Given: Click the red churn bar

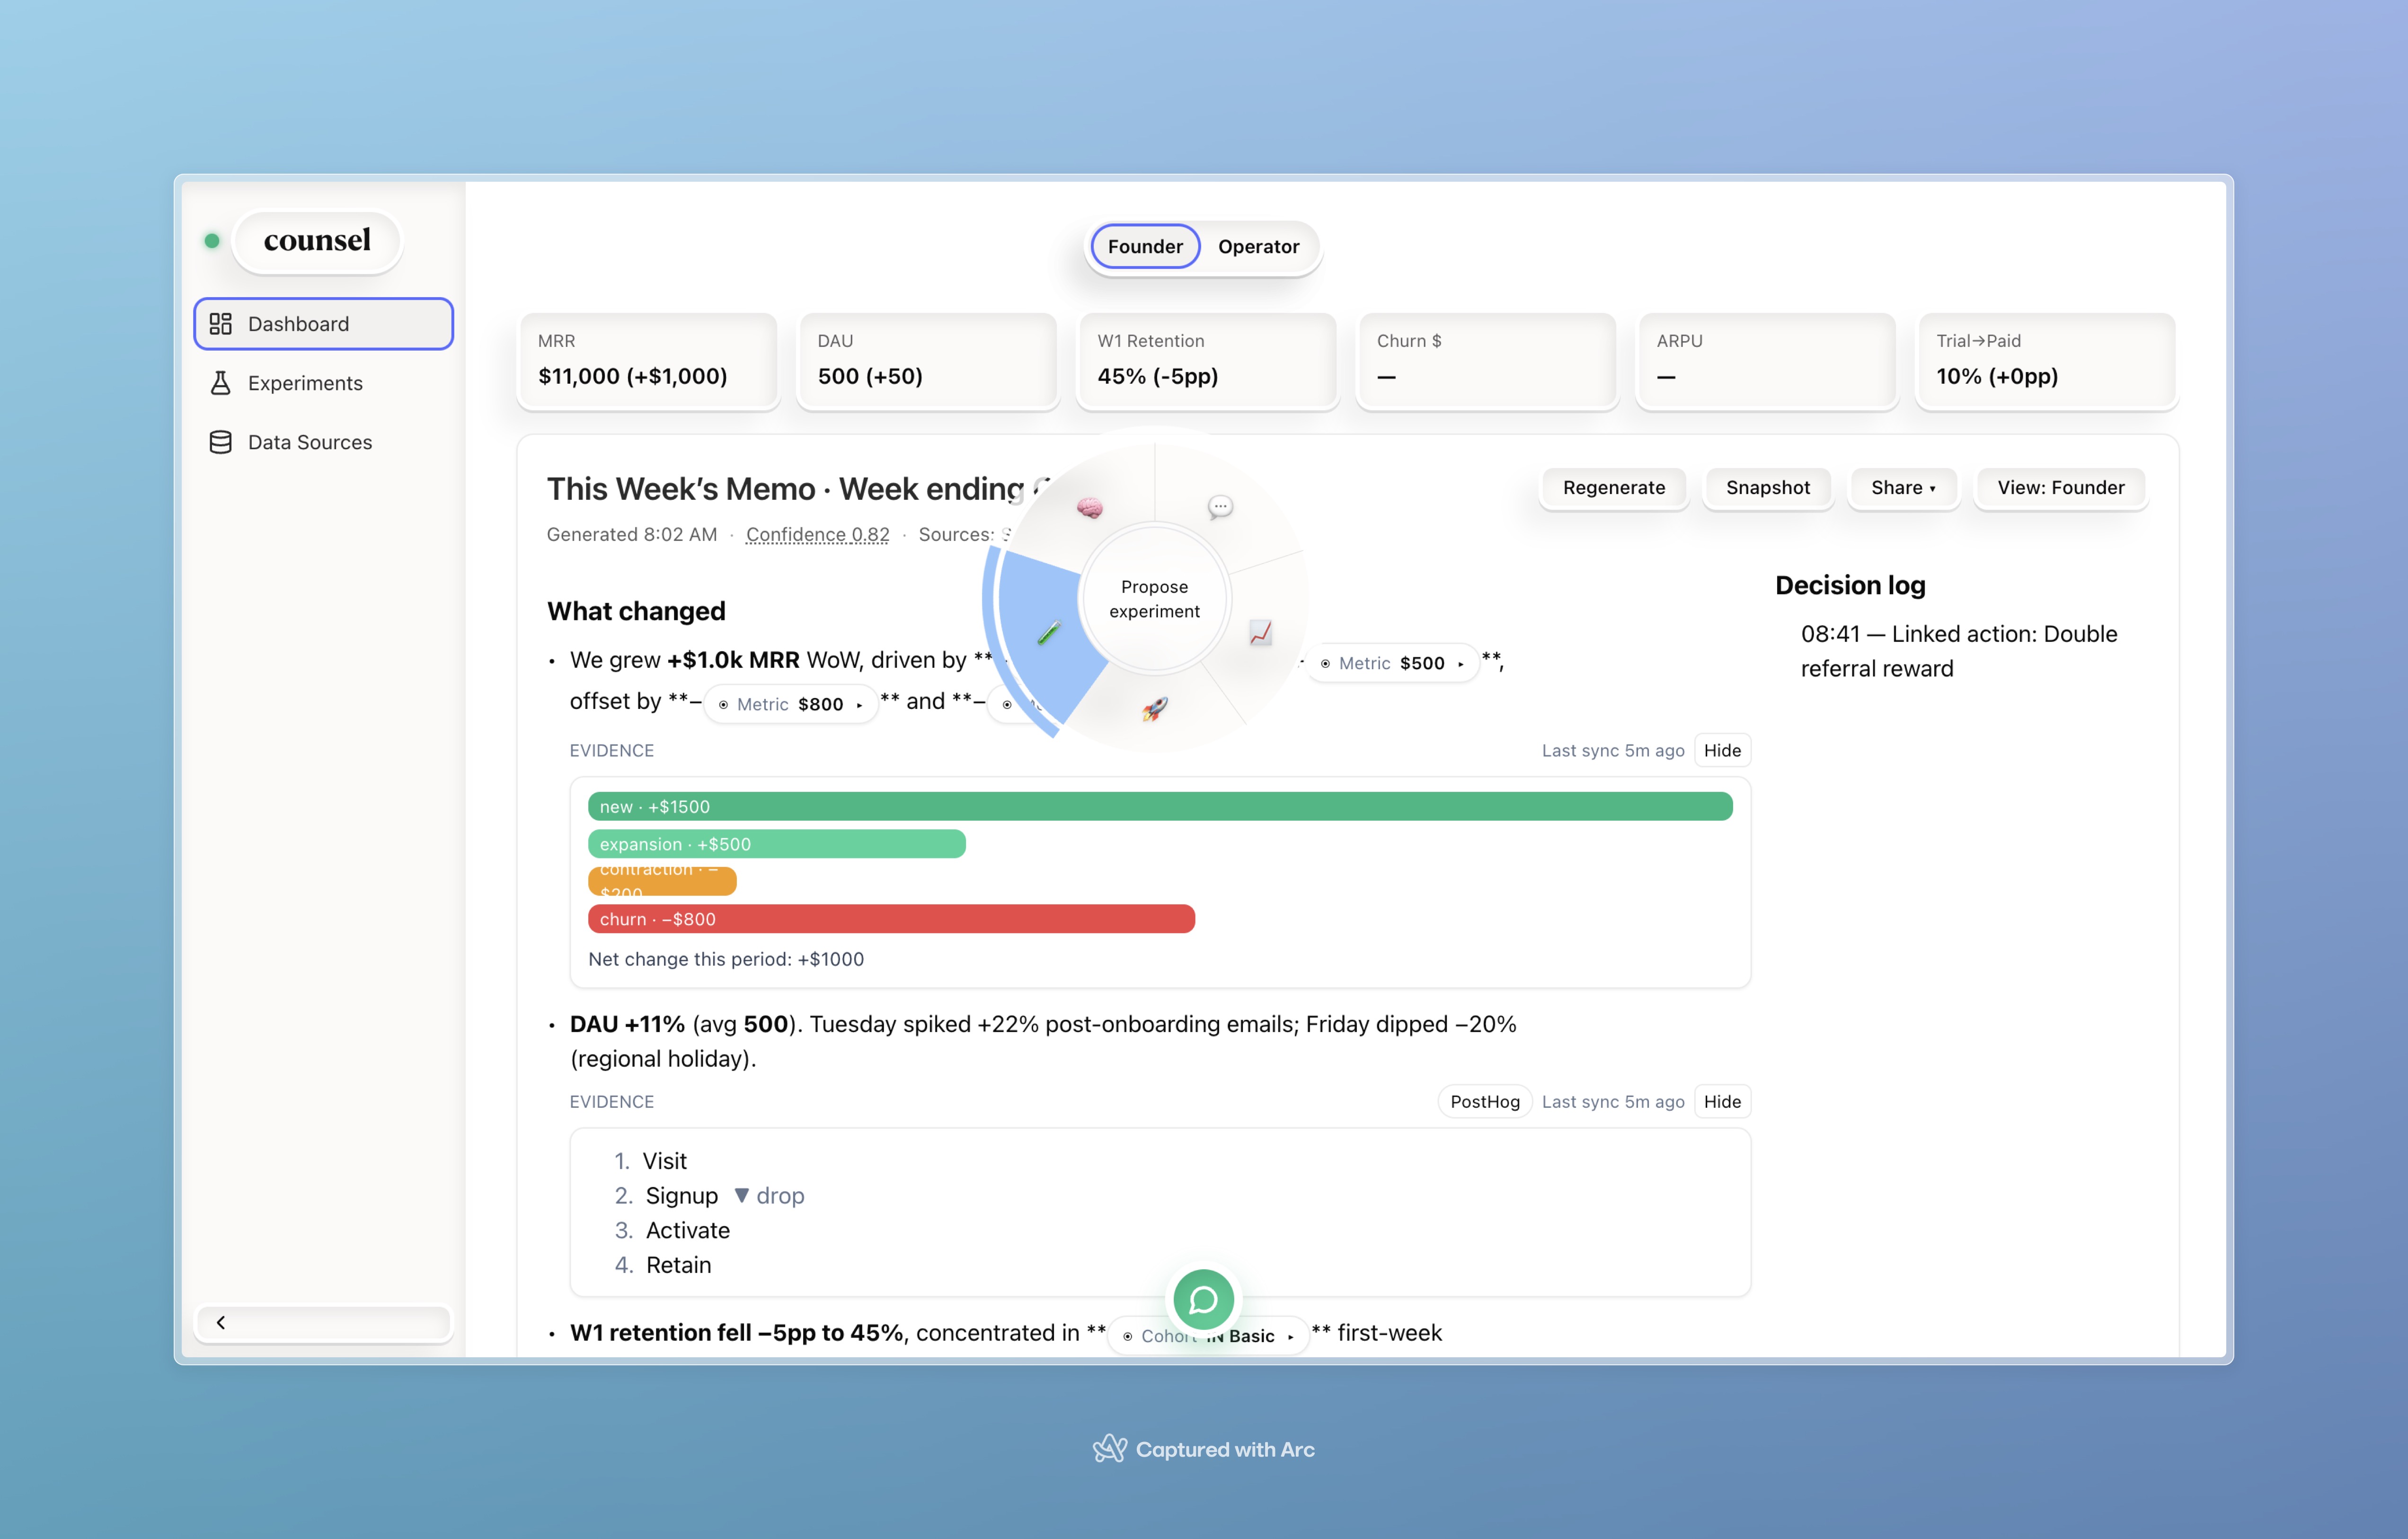Looking at the screenshot, I should [891, 919].
